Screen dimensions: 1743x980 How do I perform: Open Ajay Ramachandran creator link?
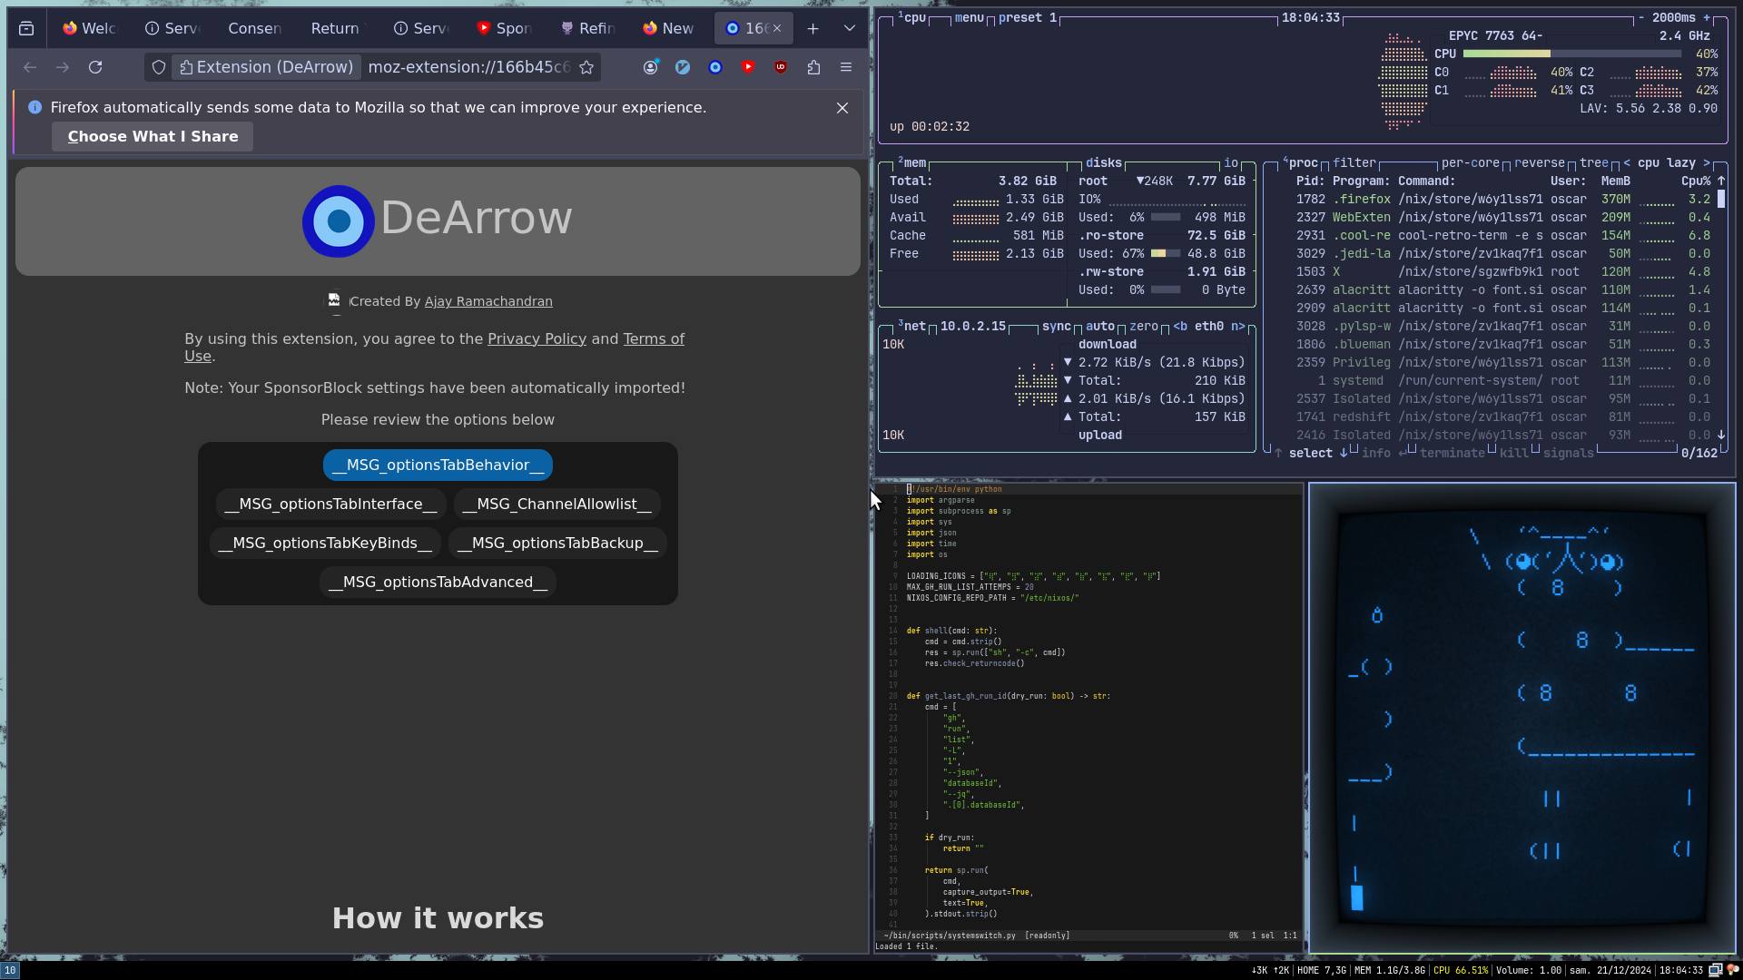pos(488,301)
